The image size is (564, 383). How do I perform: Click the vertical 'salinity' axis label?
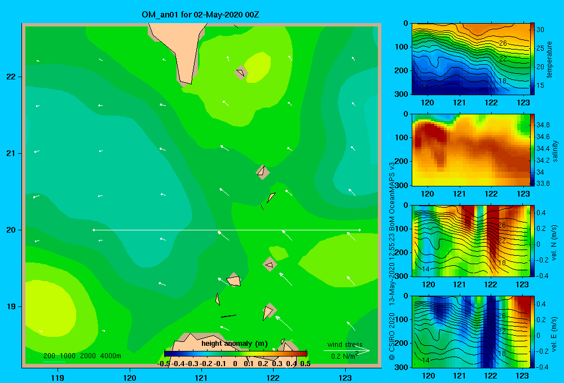pos(555,151)
